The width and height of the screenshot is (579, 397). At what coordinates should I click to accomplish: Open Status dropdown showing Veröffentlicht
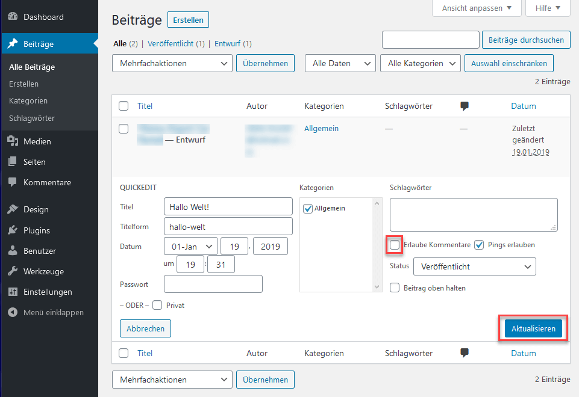pos(475,266)
